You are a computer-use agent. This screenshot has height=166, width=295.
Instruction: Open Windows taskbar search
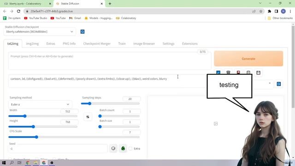[x=12, y=163]
